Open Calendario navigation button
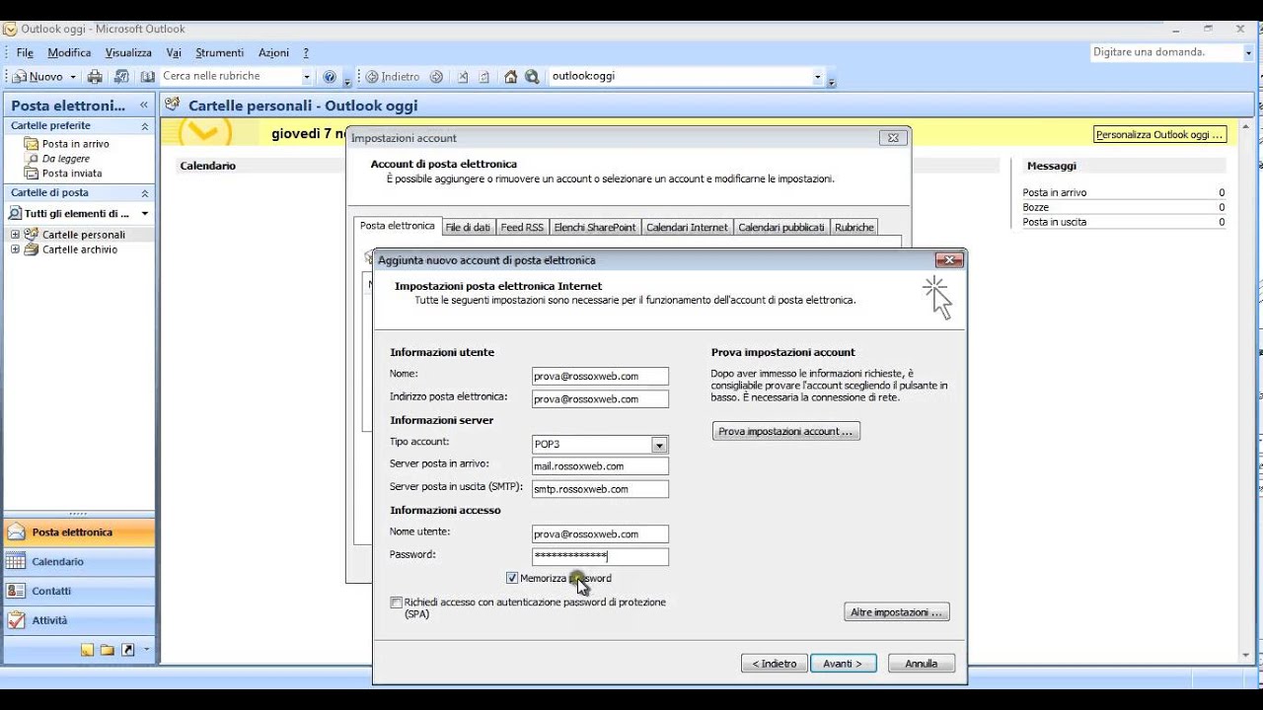This screenshot has height=710, width=1263. pyautogui.click(x=79, y=562)
